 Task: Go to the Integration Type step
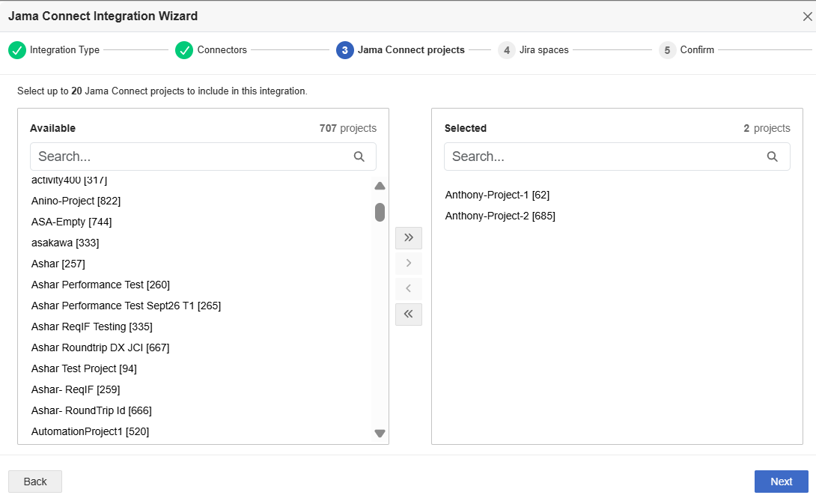[64, 50]
